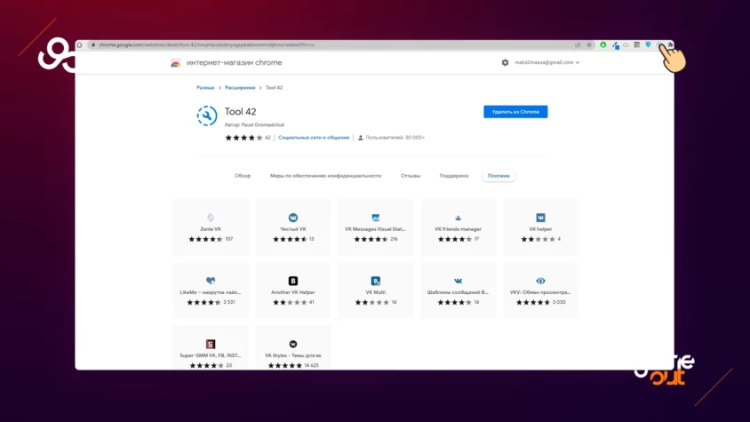
Task: Click the VK Multi extension icon
Action: pyautogui.click(x=376, y=281)
